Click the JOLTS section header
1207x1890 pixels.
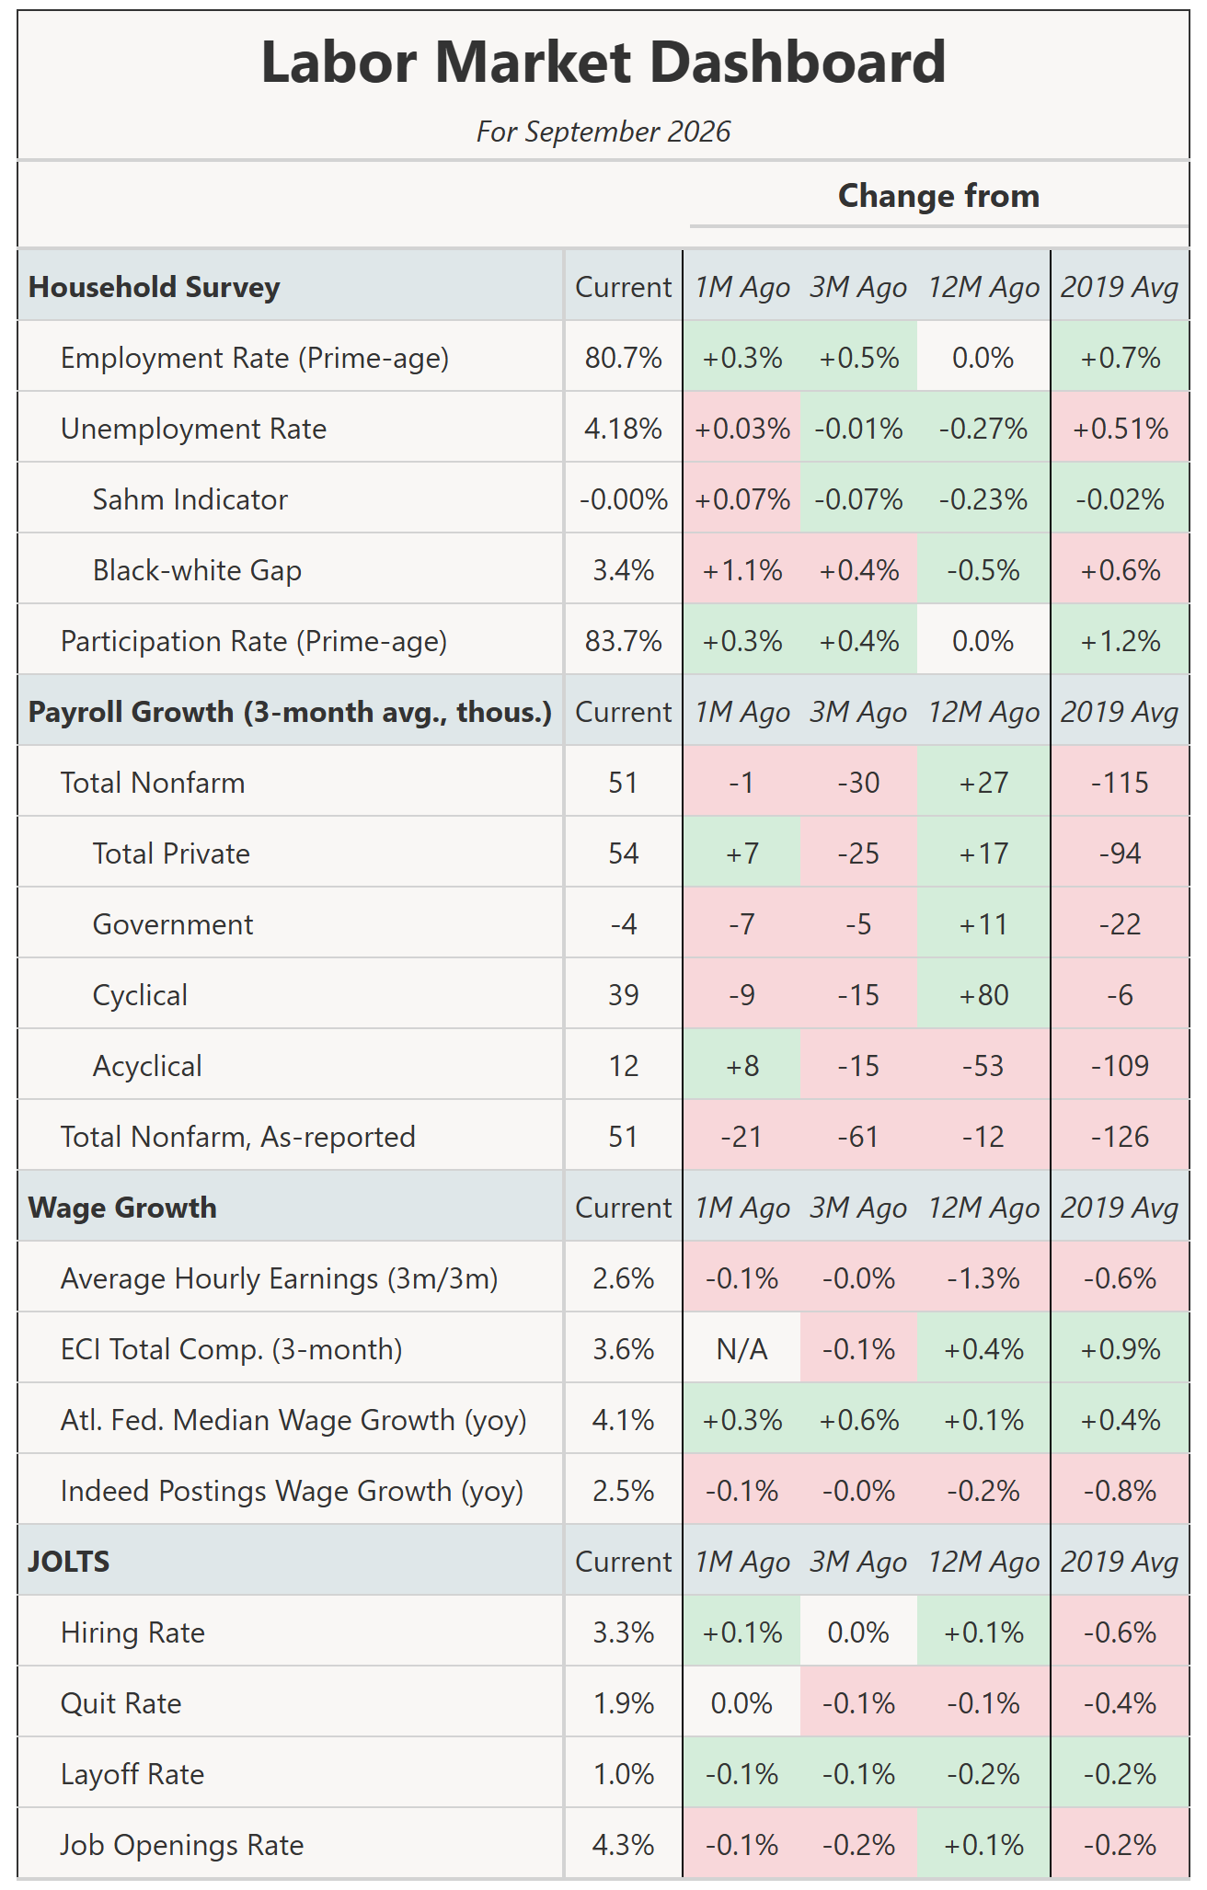[69, 1562]
